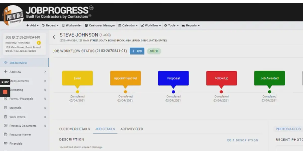Click the orange dot under Appointment Set
303x151 pixels.
[125, 92]
